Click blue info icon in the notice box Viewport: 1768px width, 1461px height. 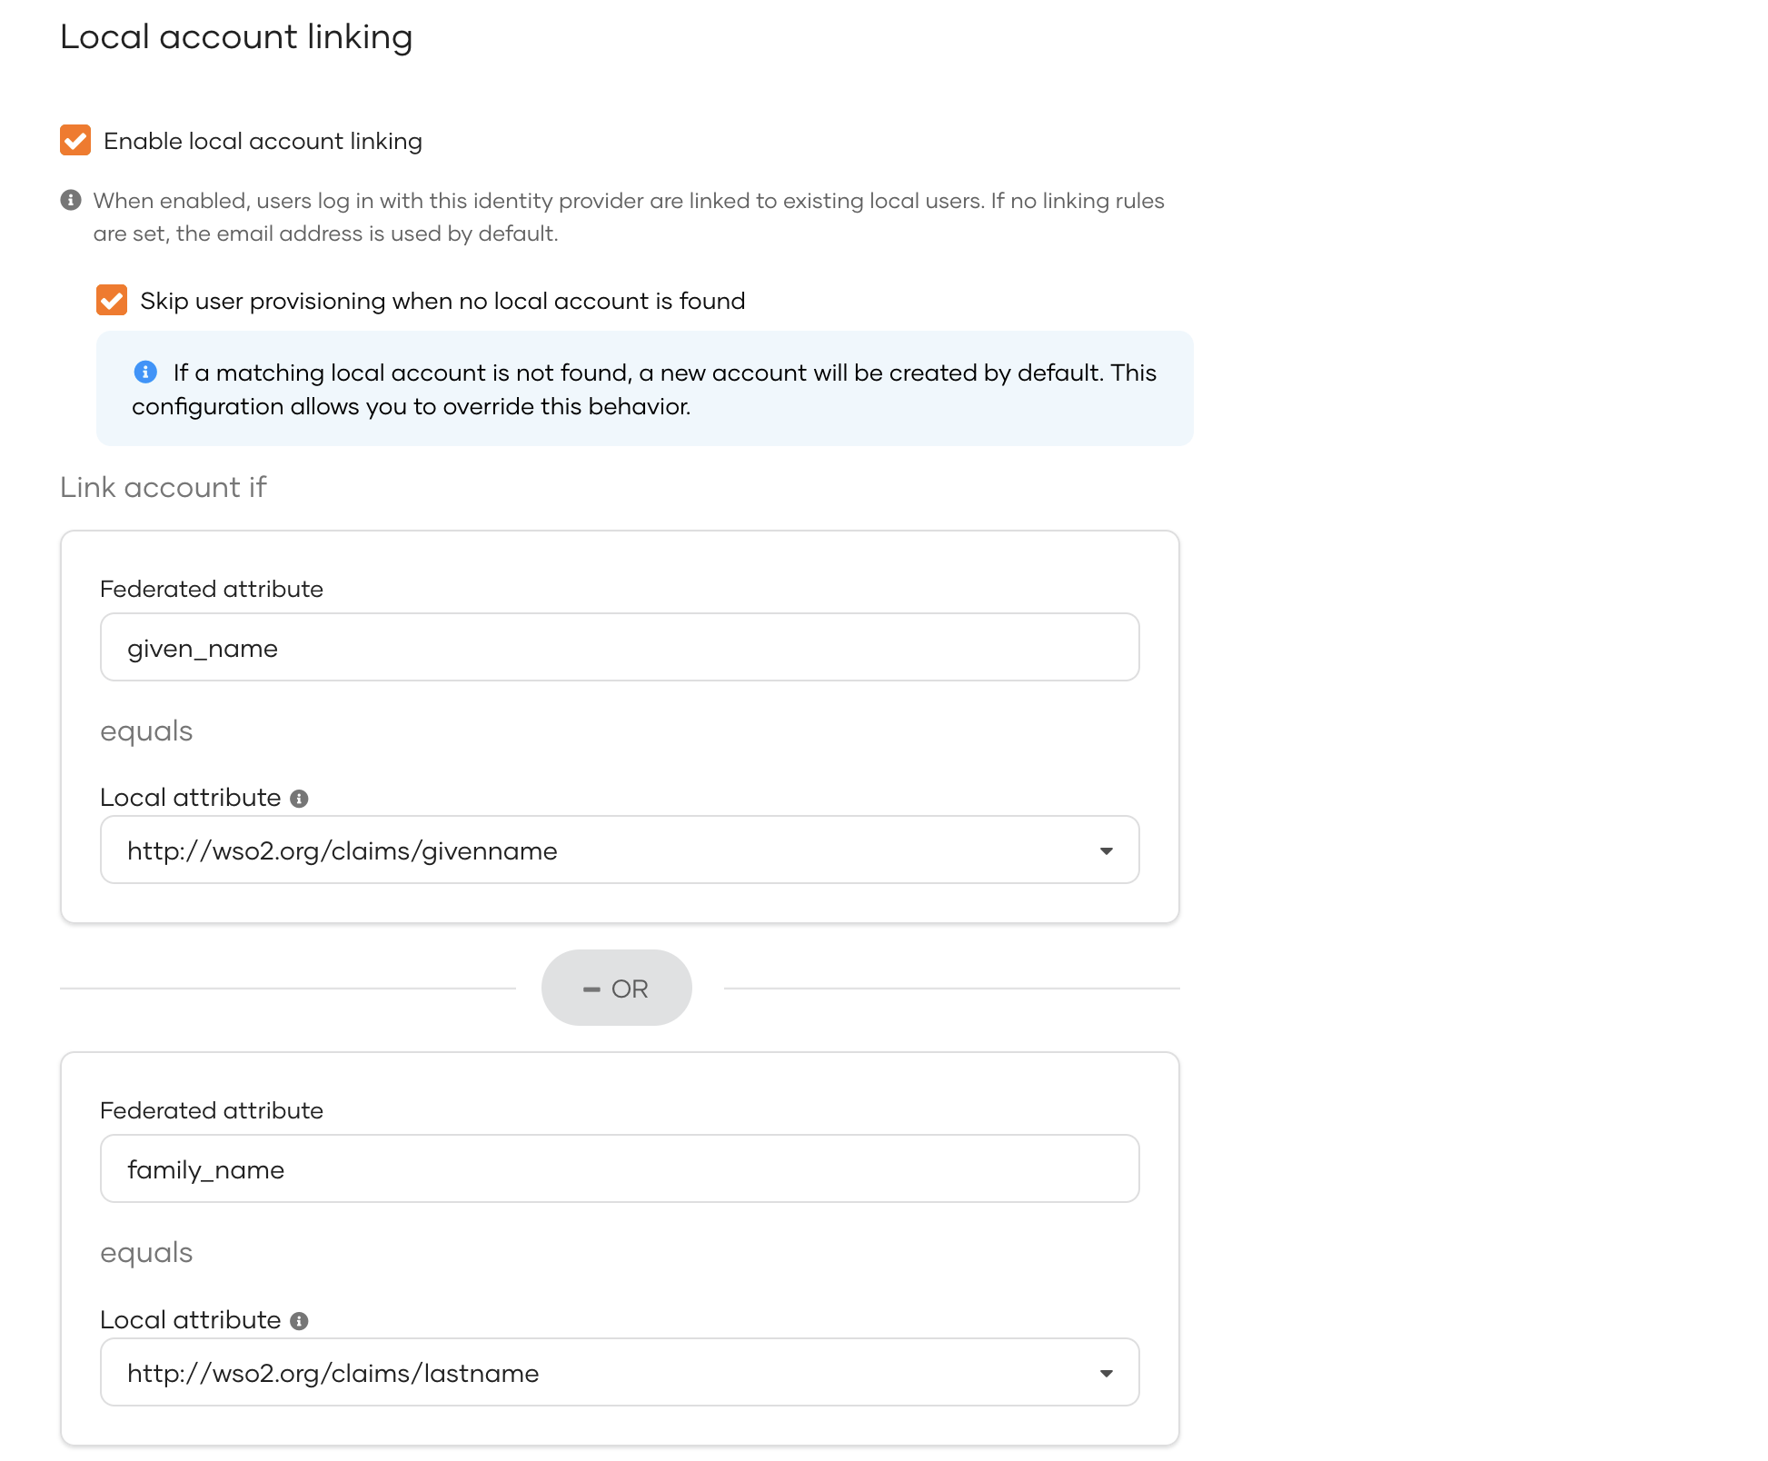(145, 373)
